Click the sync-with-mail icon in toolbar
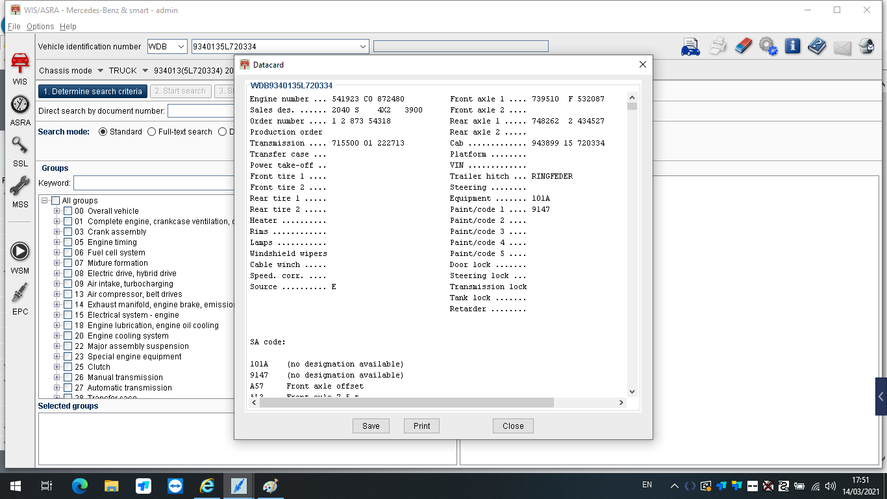Screen dimensions: 887x499 866,47
